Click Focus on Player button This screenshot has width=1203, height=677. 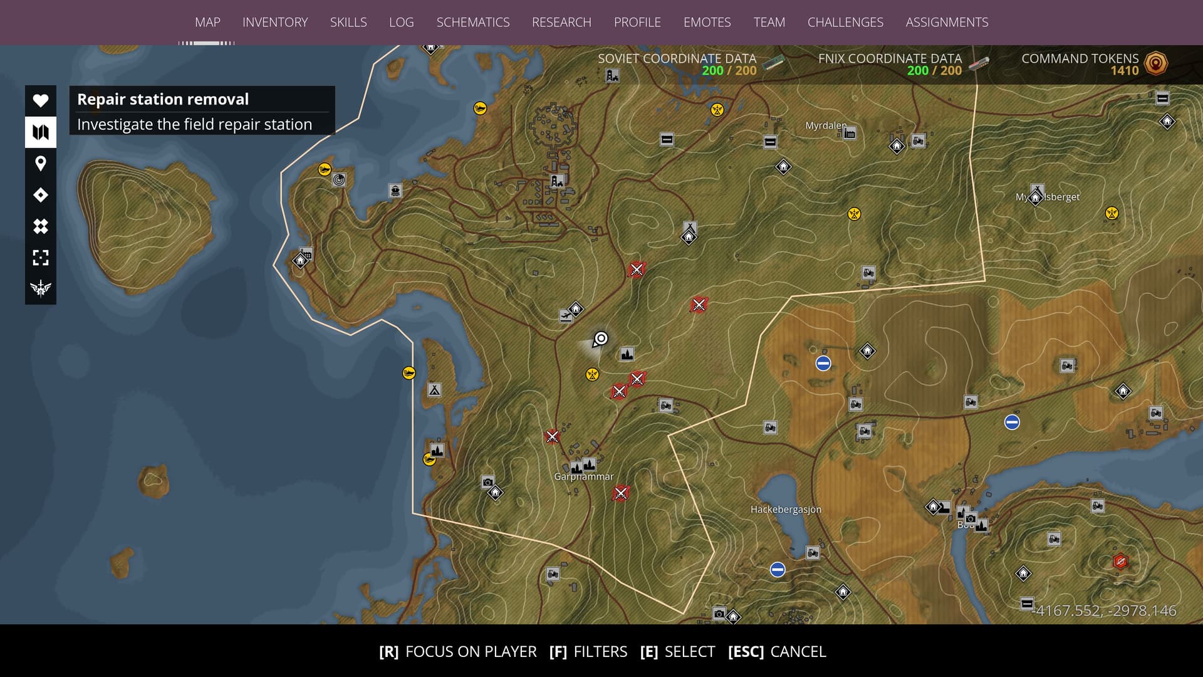click(458, 651)
